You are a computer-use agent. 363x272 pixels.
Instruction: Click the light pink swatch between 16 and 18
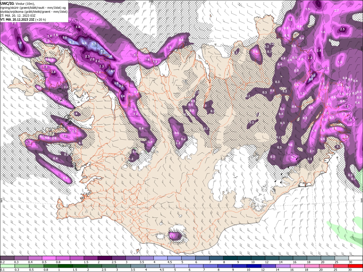pyautogui.click(x=297, y=266)
